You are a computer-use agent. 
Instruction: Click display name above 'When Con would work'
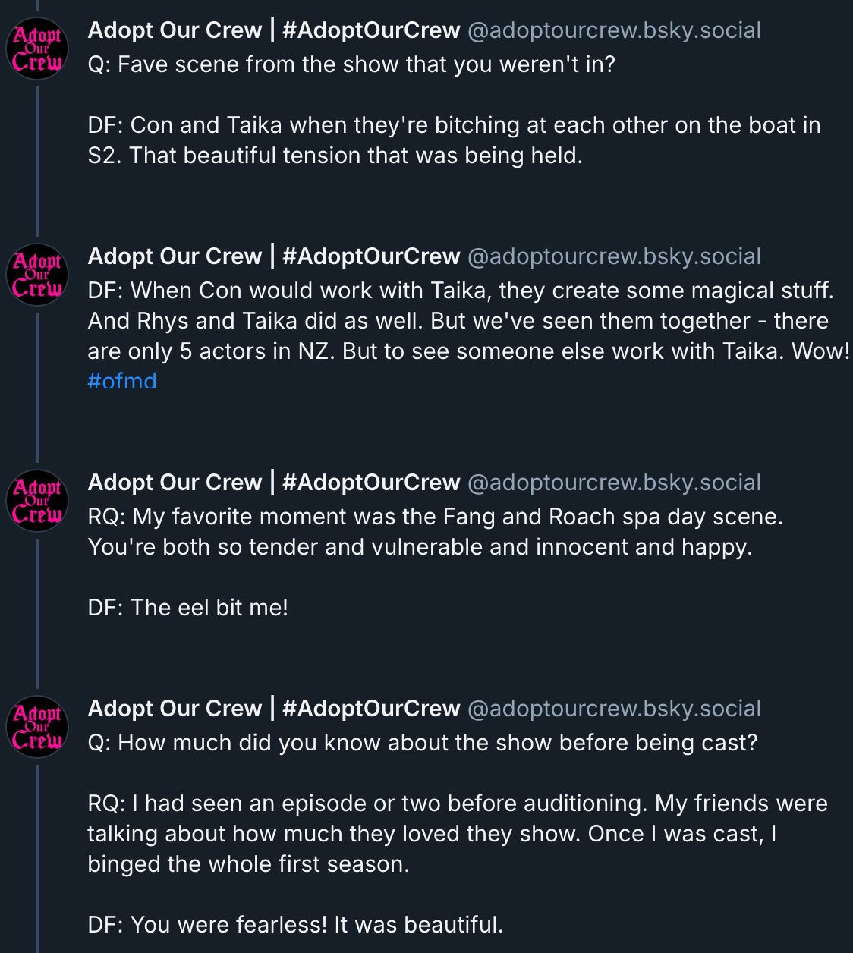[274, 256]
